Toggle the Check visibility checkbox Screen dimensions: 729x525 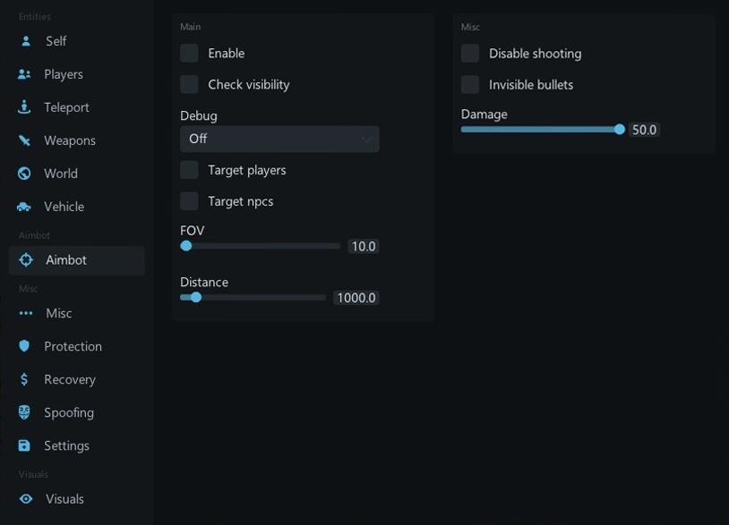pos(189,84)
